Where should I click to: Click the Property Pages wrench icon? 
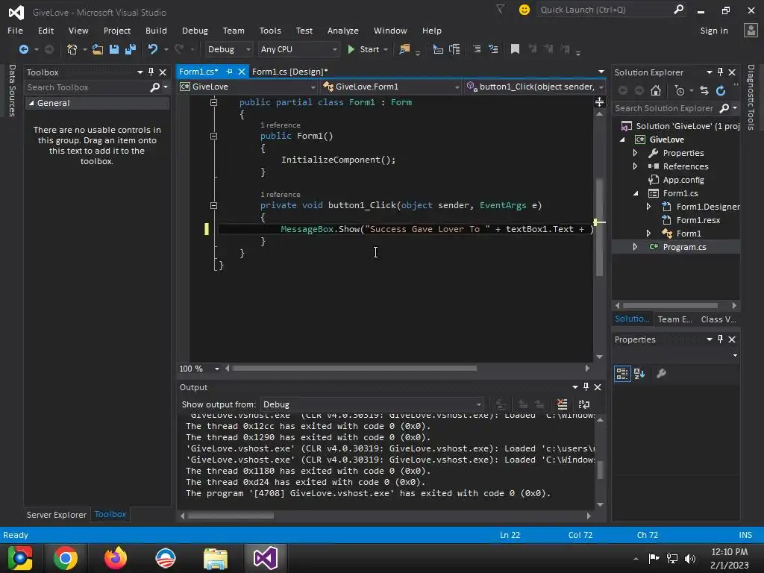[661, 374]
